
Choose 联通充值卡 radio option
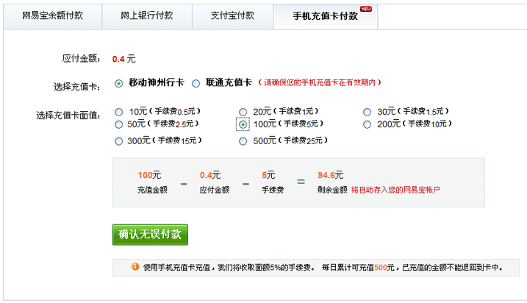[196, 83]
